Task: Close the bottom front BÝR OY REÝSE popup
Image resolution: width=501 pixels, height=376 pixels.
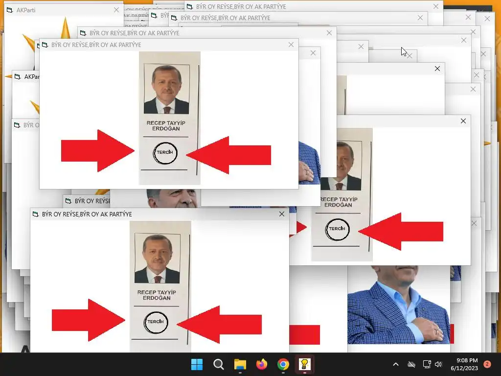Action: [282, 214]
